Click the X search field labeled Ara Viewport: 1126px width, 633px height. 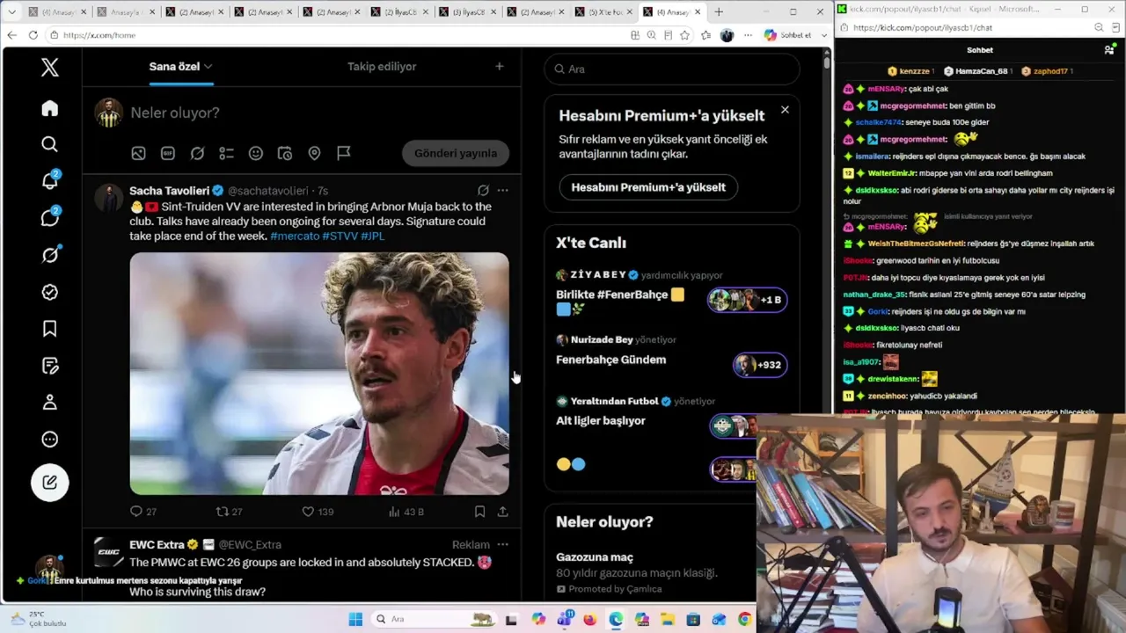(x=672, y=69)
